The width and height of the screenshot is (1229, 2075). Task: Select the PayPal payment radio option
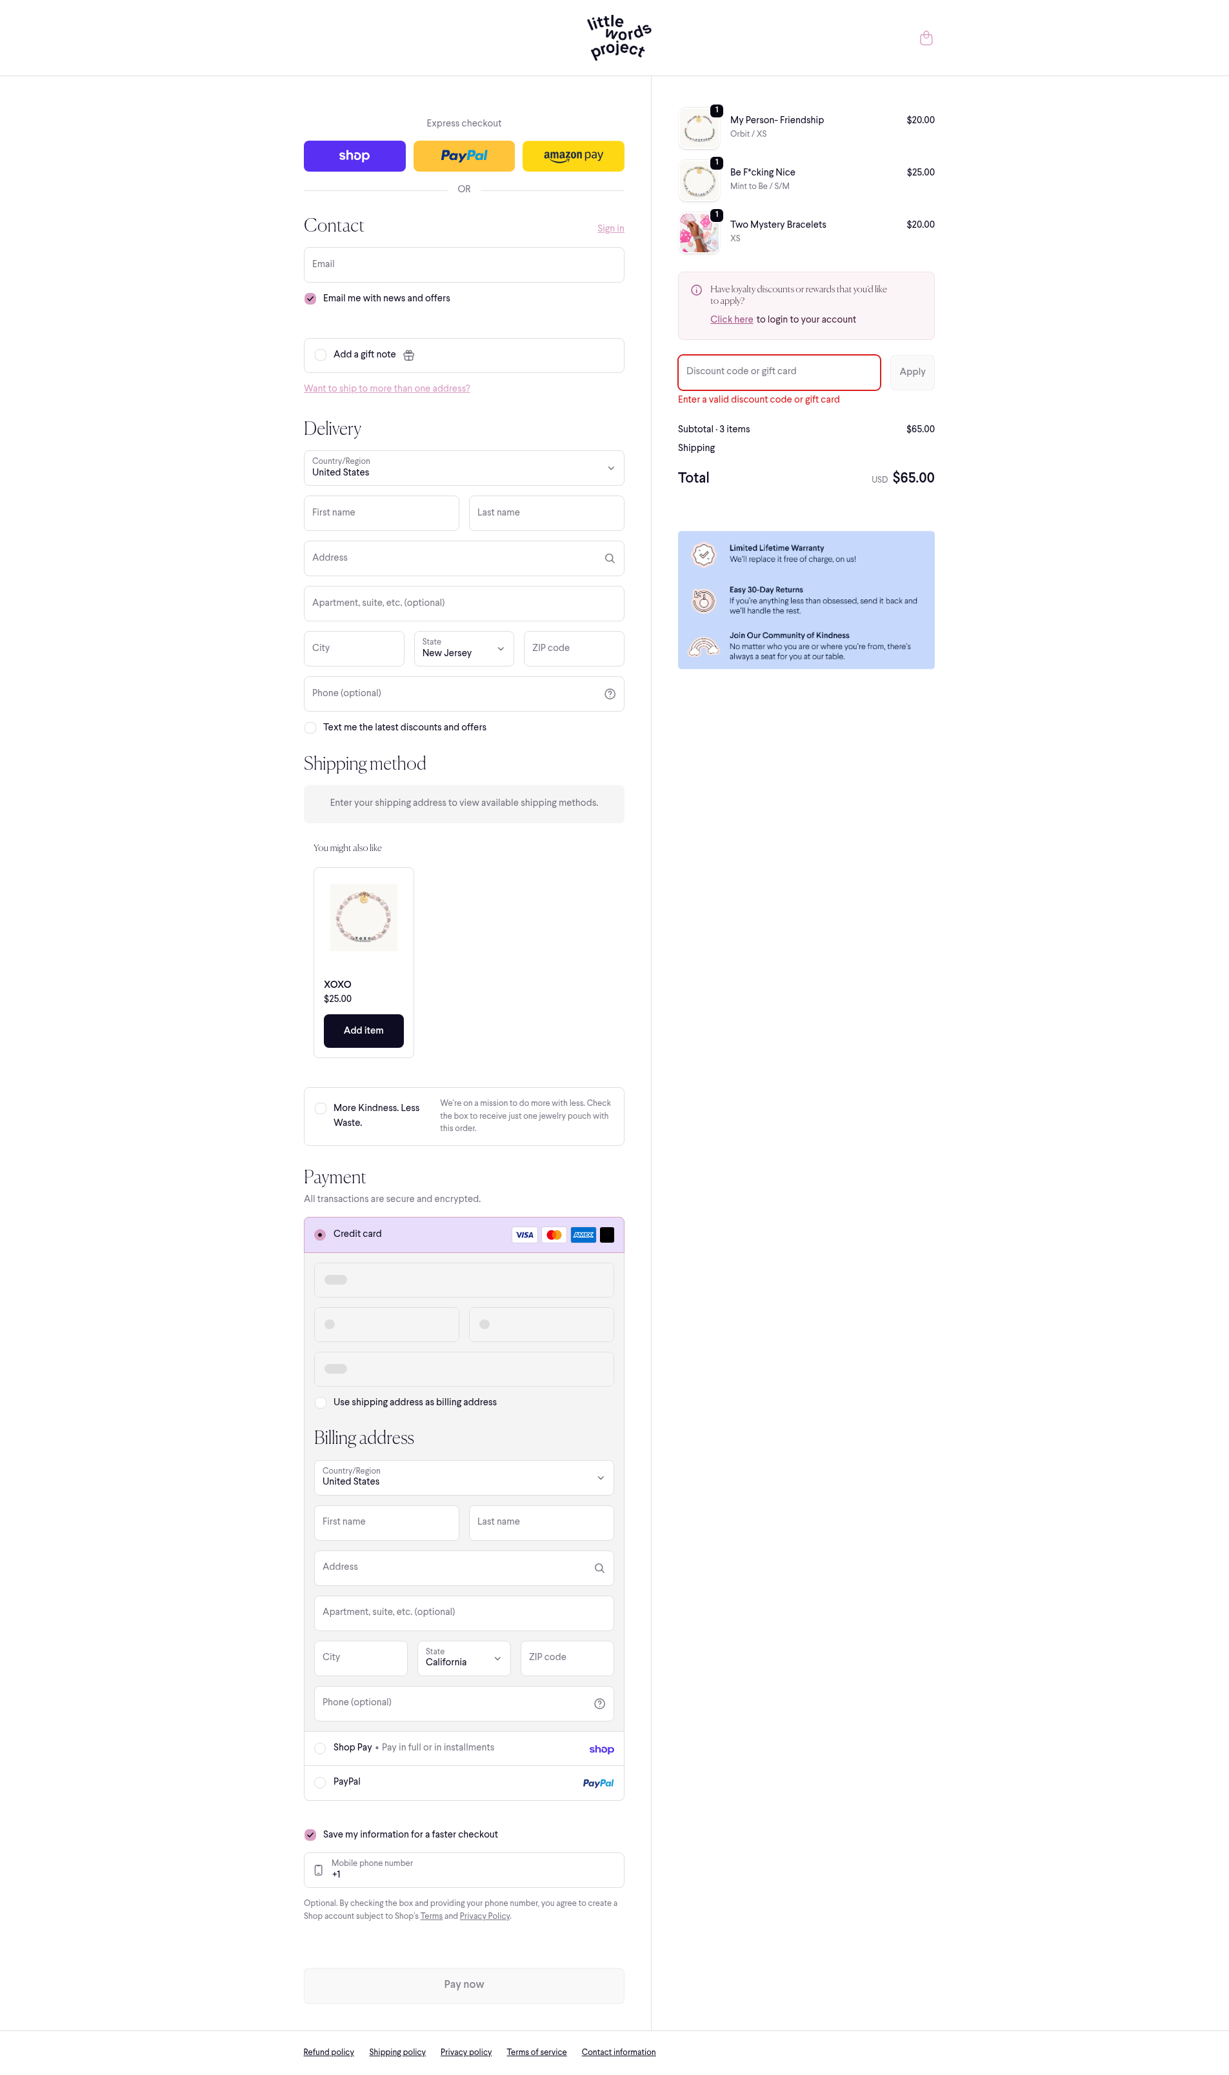tap(320, 1783)
